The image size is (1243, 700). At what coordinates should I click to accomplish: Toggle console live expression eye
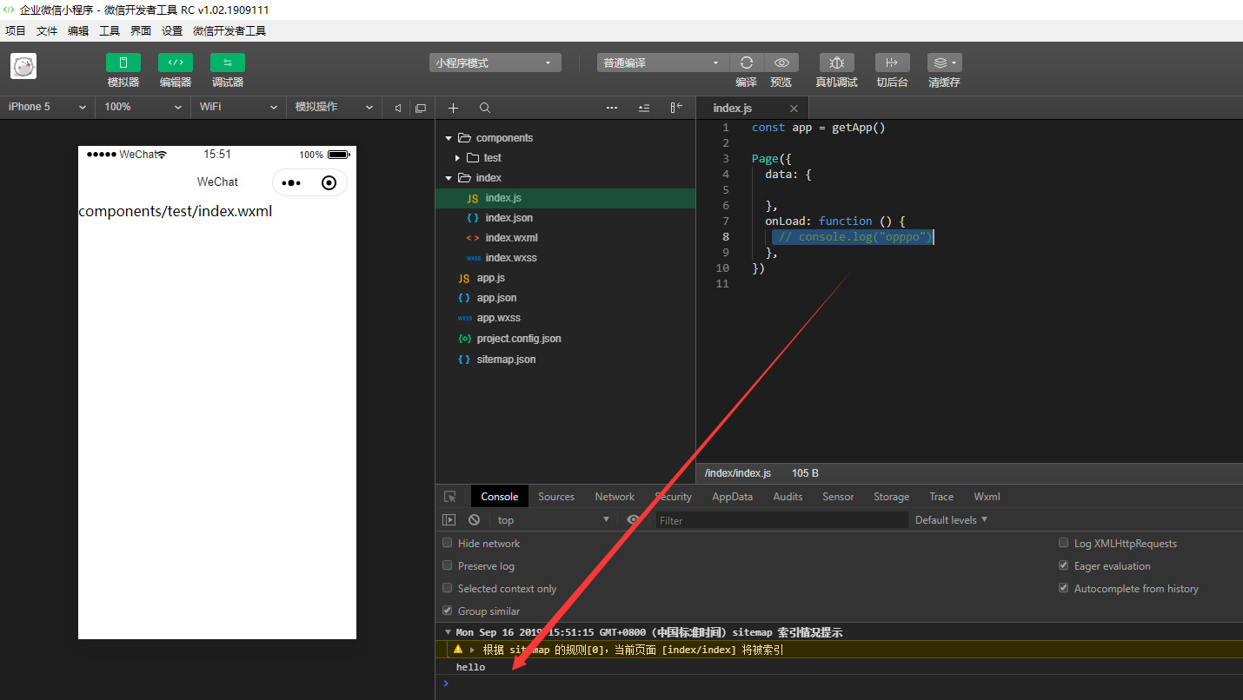[634, 520]
